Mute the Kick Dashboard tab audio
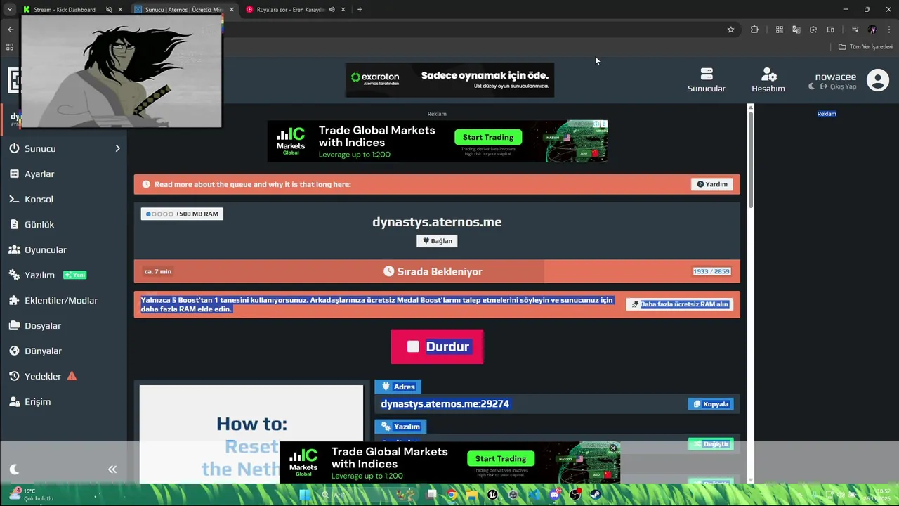899x506 pixels. [110, 9]
